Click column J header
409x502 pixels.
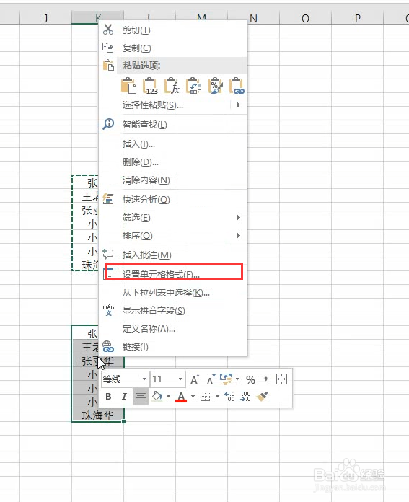[45, 17]
